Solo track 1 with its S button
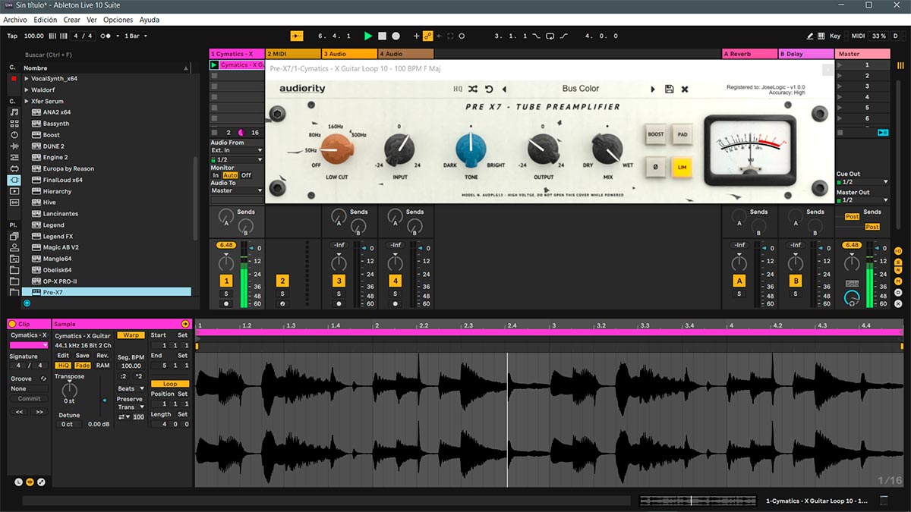The height and width of the screenshot is (512, 911). (x=226, y=294)
